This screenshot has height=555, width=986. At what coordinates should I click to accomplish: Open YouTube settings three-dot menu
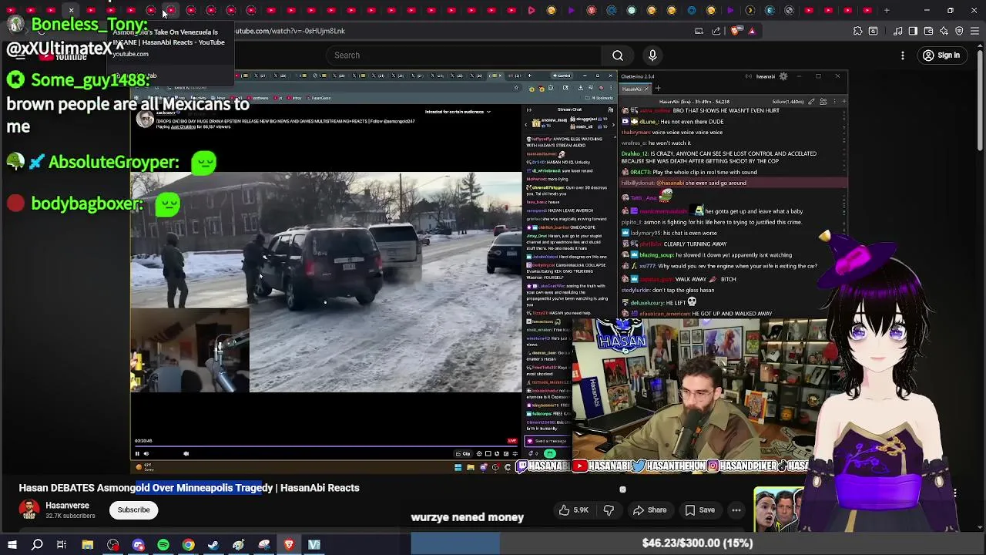click(x=903, y=55)
